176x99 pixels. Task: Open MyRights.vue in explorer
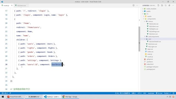153,29
